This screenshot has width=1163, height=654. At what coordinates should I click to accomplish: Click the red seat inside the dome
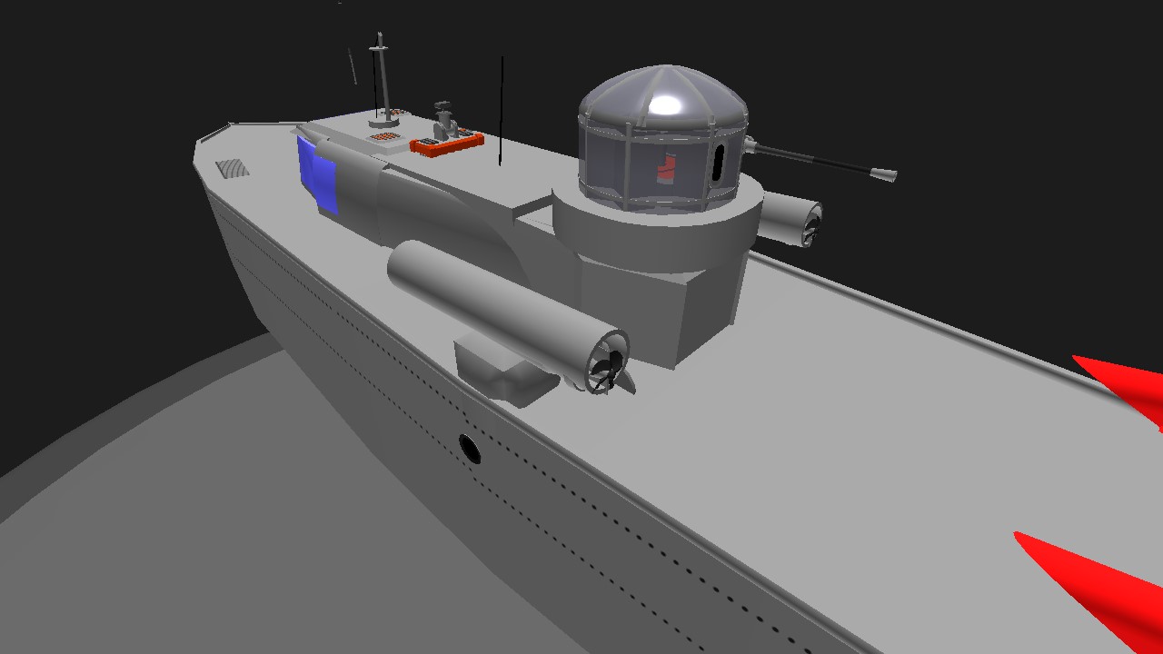tap(665, 169)
